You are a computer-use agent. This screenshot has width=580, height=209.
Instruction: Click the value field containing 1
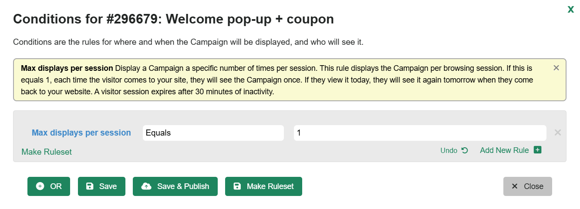click(420, 133)
